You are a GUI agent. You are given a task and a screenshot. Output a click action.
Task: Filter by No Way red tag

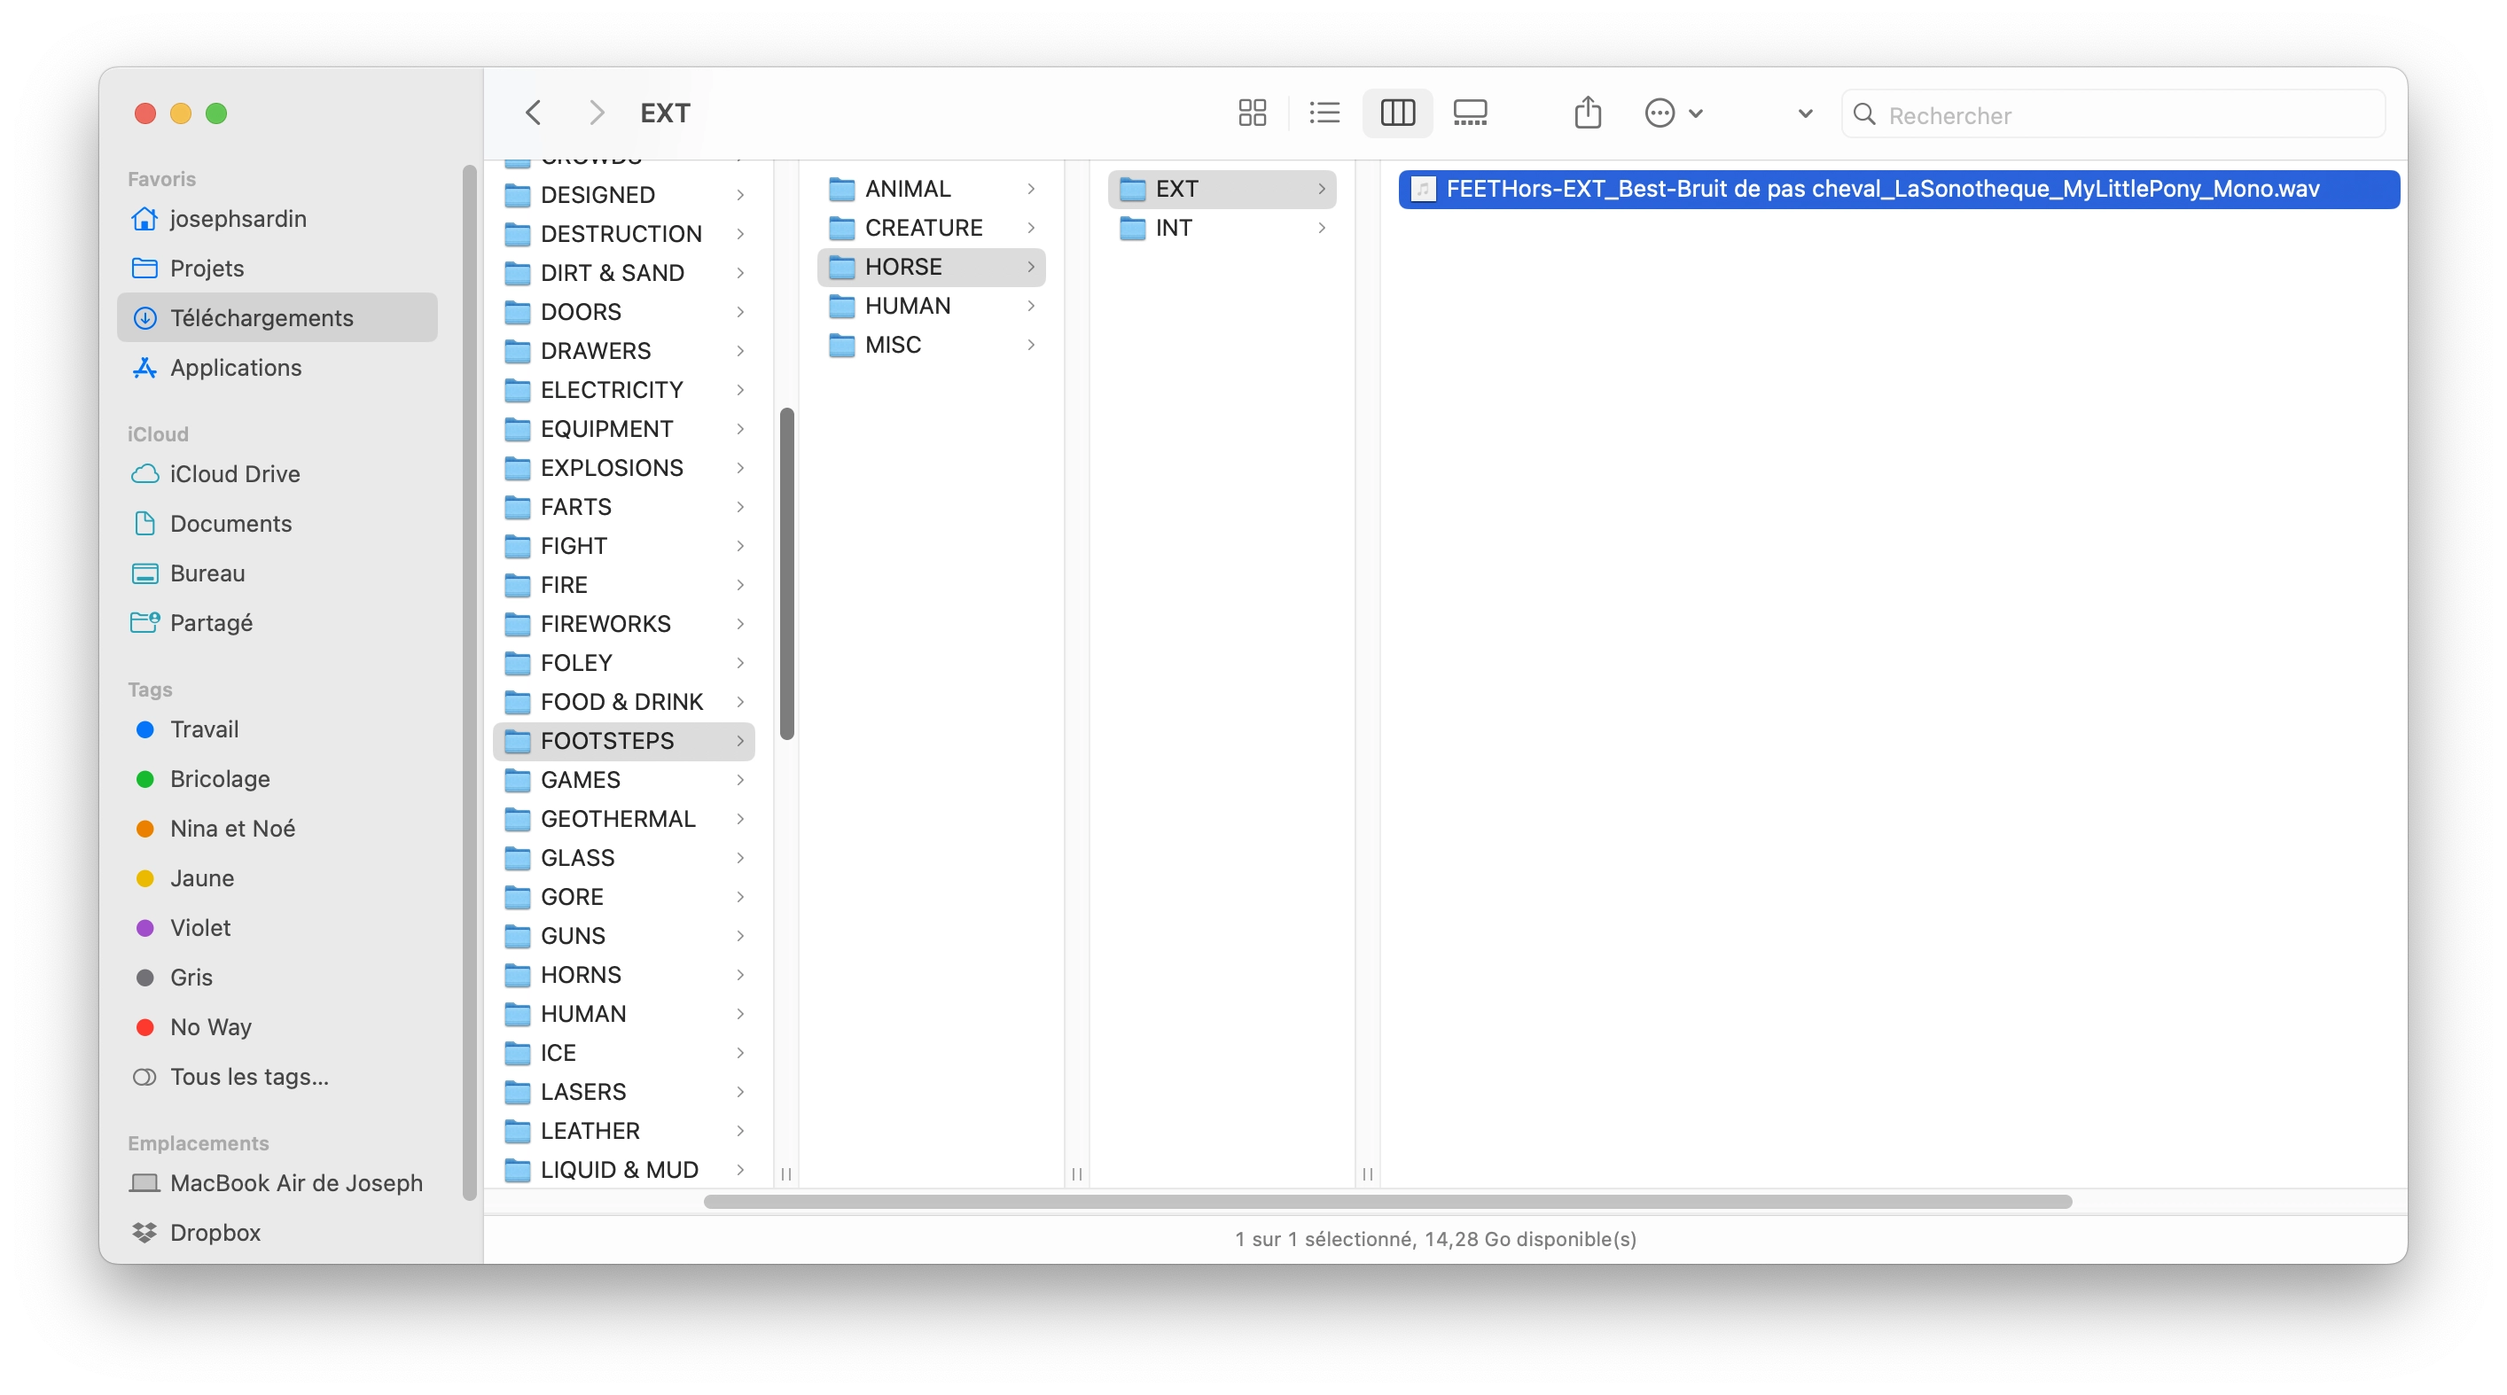[x=277, y=1027]
